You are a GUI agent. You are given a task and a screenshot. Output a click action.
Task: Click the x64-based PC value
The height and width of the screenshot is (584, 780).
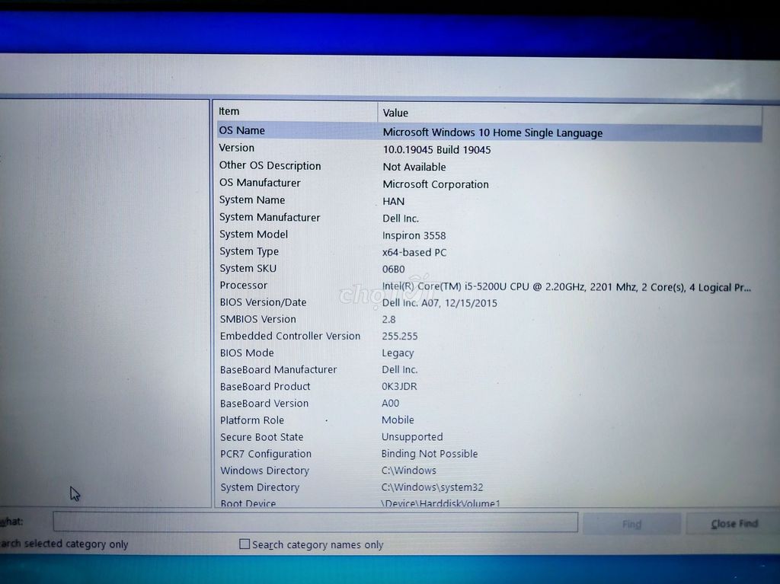pyautogui.click(x=414, y=253)
